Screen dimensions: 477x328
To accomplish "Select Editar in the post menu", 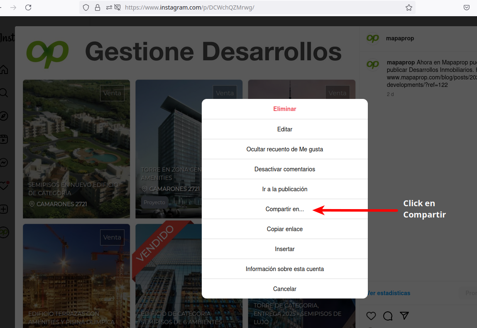I will click(x=285, y=129).
